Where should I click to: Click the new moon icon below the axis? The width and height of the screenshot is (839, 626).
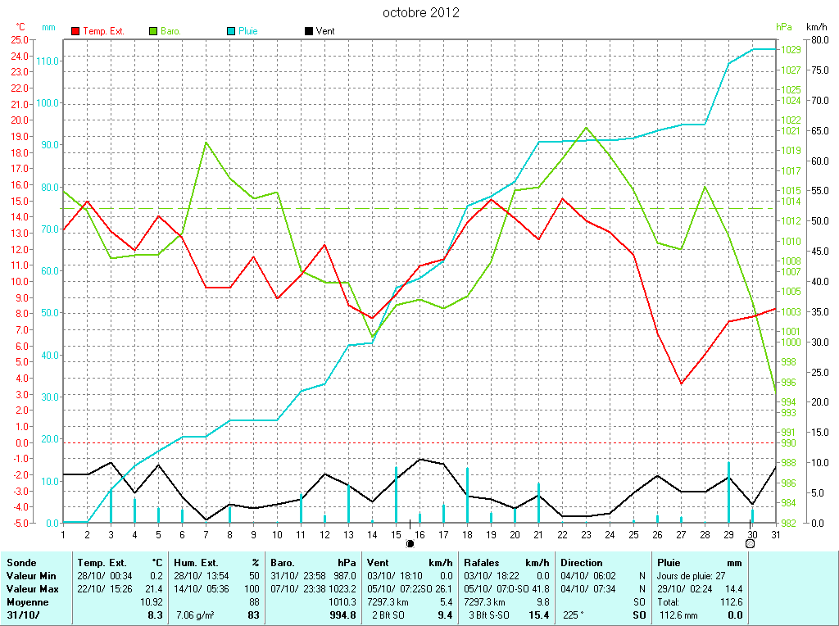click(x=410, y=542)
